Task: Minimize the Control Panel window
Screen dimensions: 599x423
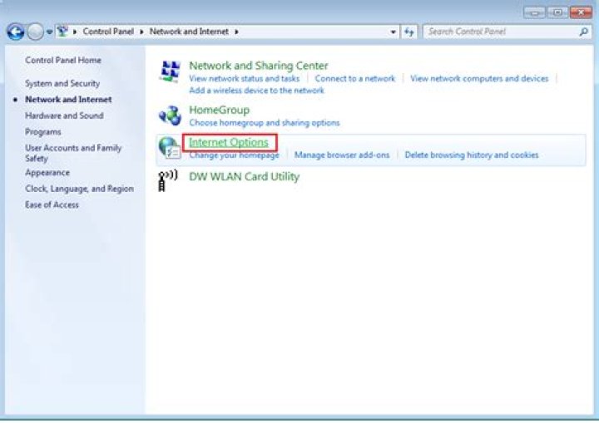Action: click(534, 13)
